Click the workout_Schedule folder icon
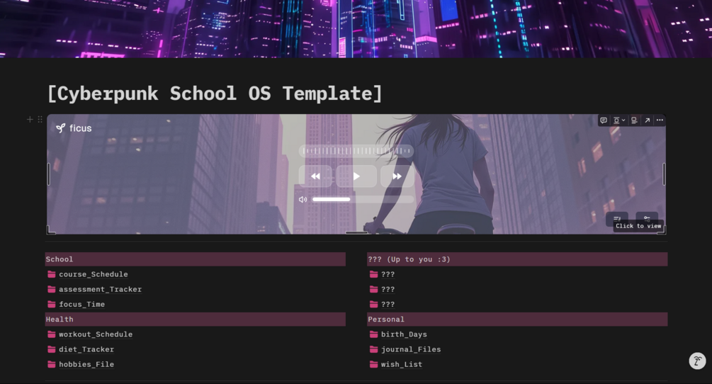The height and width of the screenshot is (384, 712). (51, 334)
